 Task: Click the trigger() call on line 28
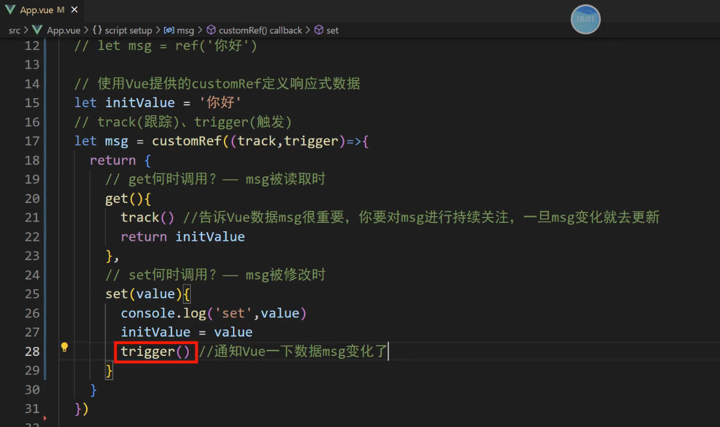coord(155,351)
